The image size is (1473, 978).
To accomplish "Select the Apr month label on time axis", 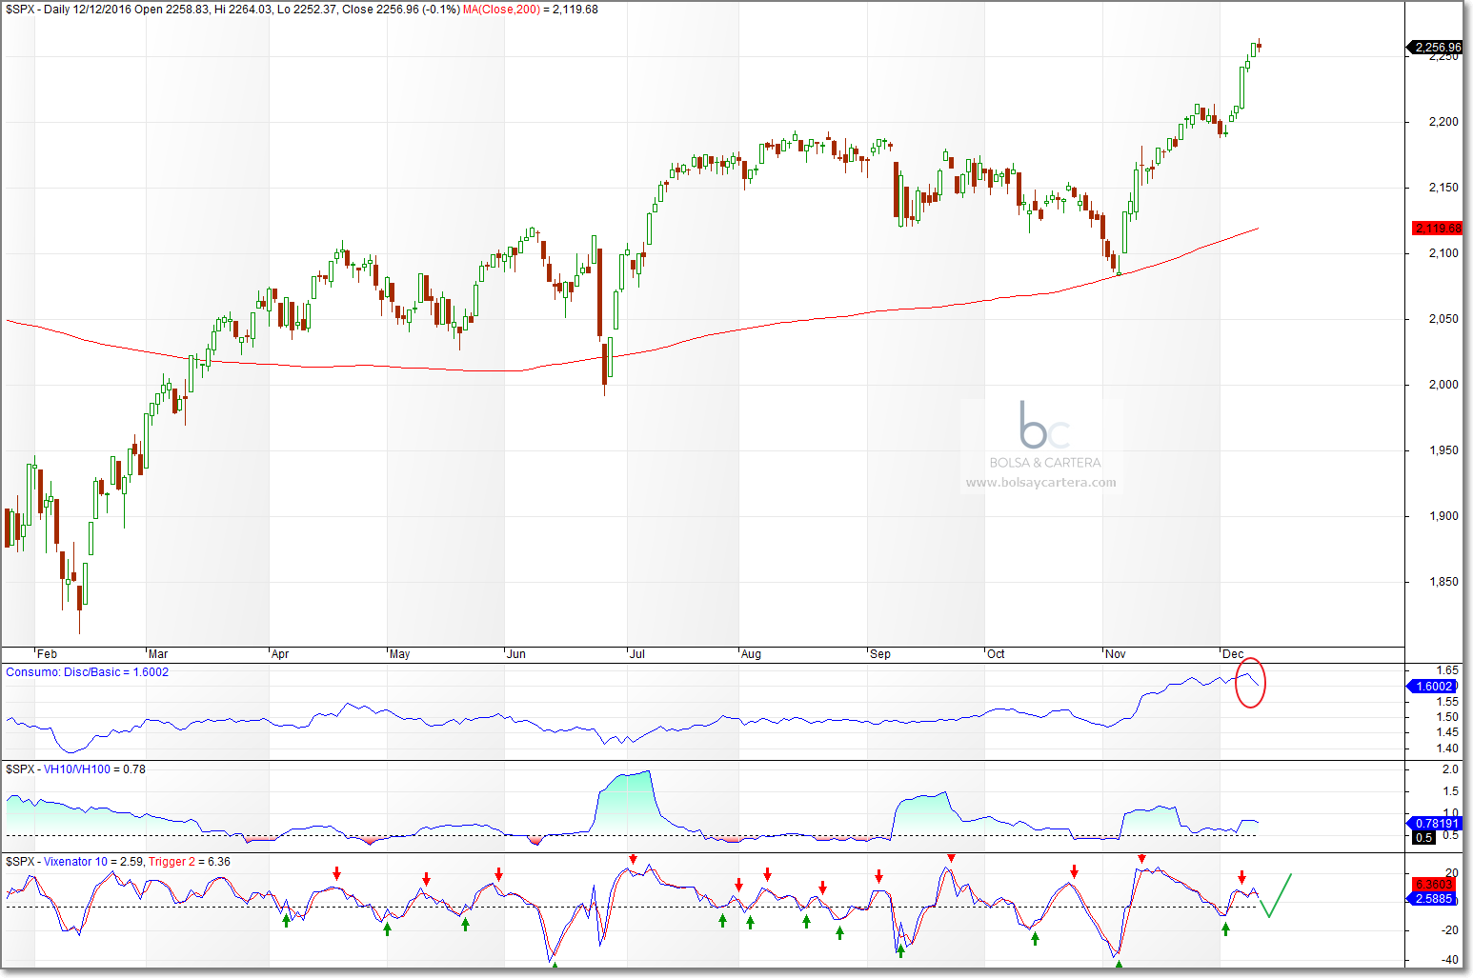I will [280, 654].
